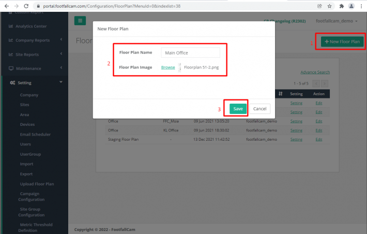Click the Floor Plan Name text field

tap(190, 53)
